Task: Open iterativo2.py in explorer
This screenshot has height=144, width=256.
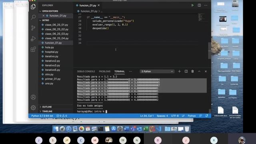Action: pos(52,61)
